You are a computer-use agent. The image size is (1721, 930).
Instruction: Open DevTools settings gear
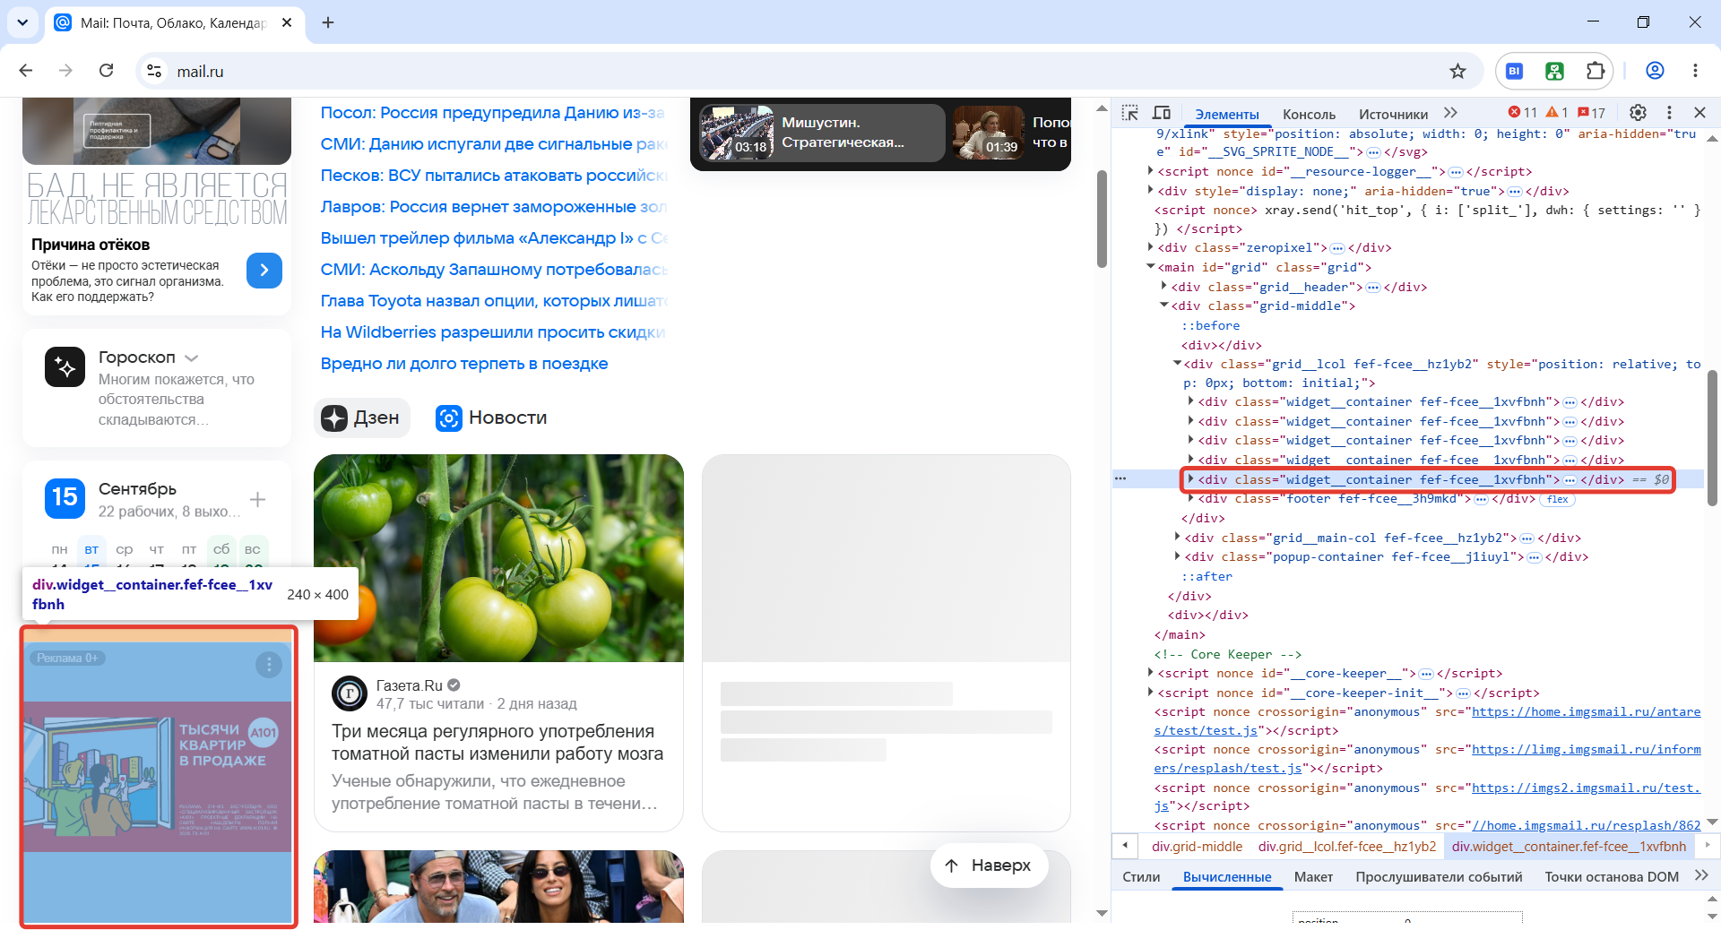[x=1638, y=113]
